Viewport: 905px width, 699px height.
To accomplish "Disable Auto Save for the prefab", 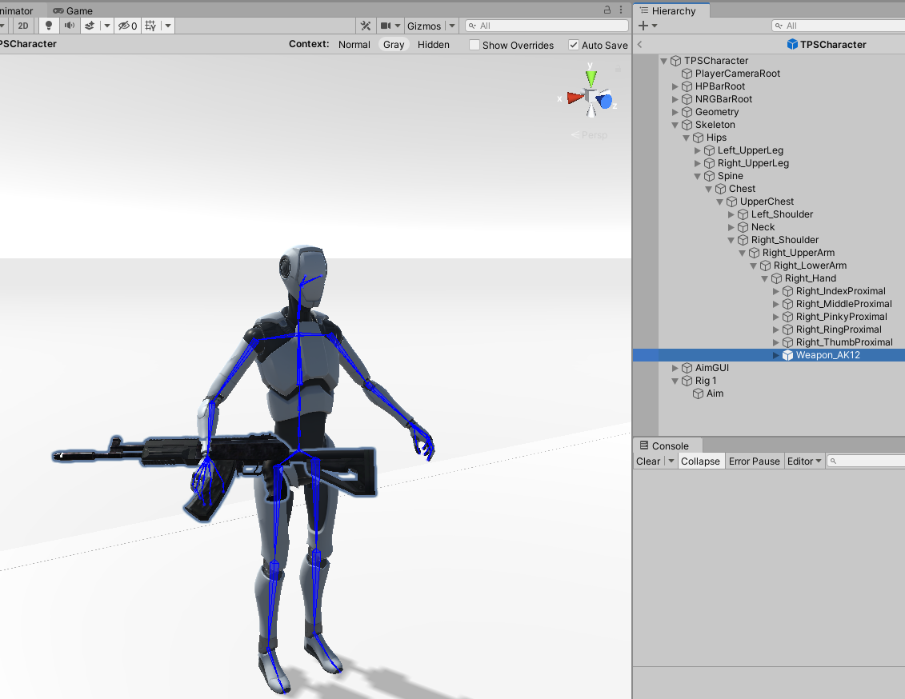I will [574, 45].
